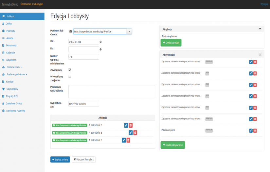
Task: Save with the Zapisz zmiany button
Action: 60,160
